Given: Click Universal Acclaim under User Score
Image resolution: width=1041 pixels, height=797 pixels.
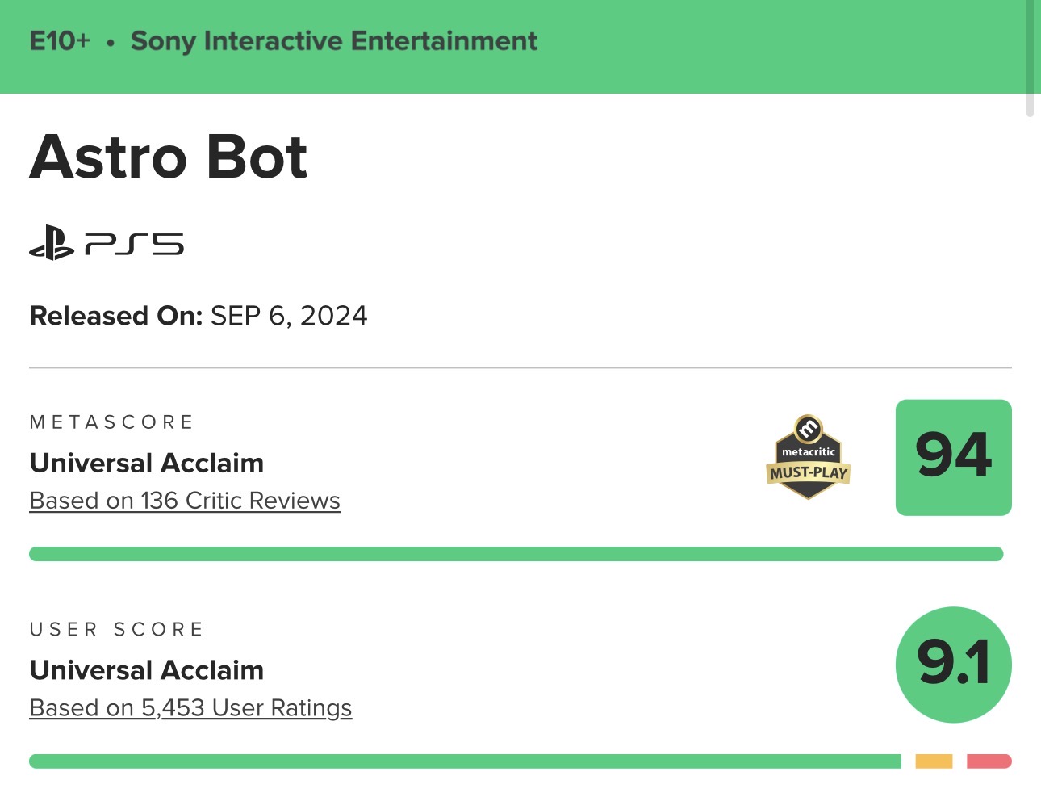Looking at the screenshot, I should click(147, 670).
